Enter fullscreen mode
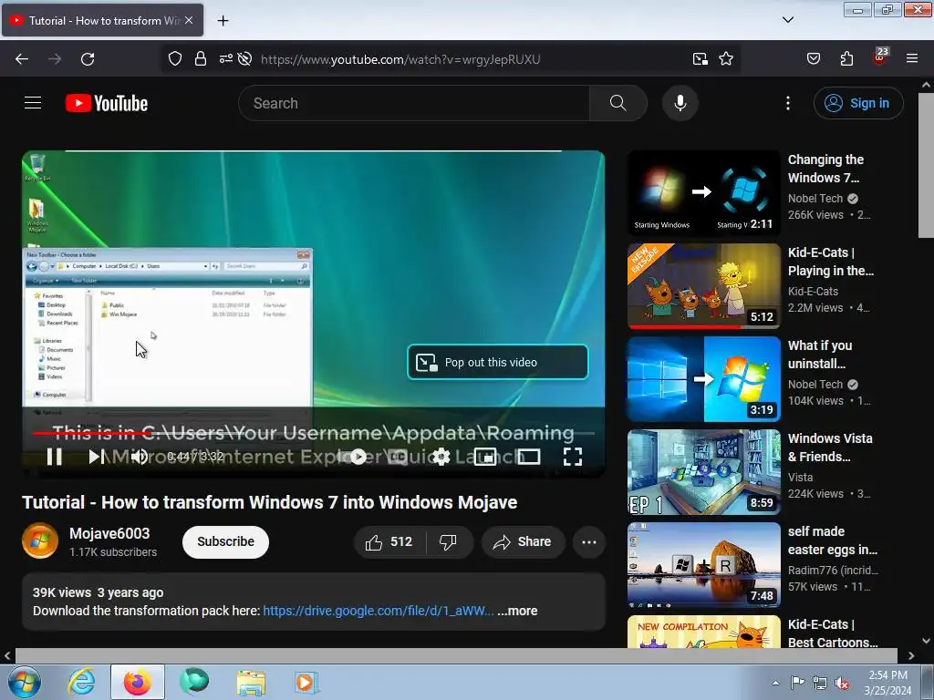 pyautogui.click(x=573, y=457)
